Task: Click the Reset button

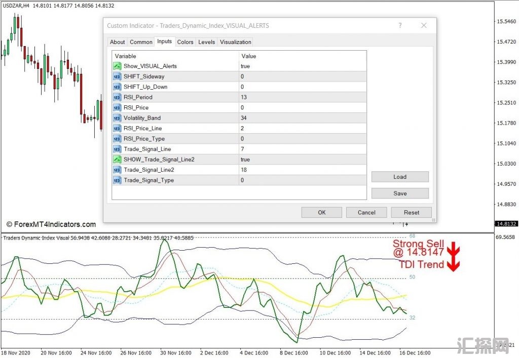Action: click(412, 213)
